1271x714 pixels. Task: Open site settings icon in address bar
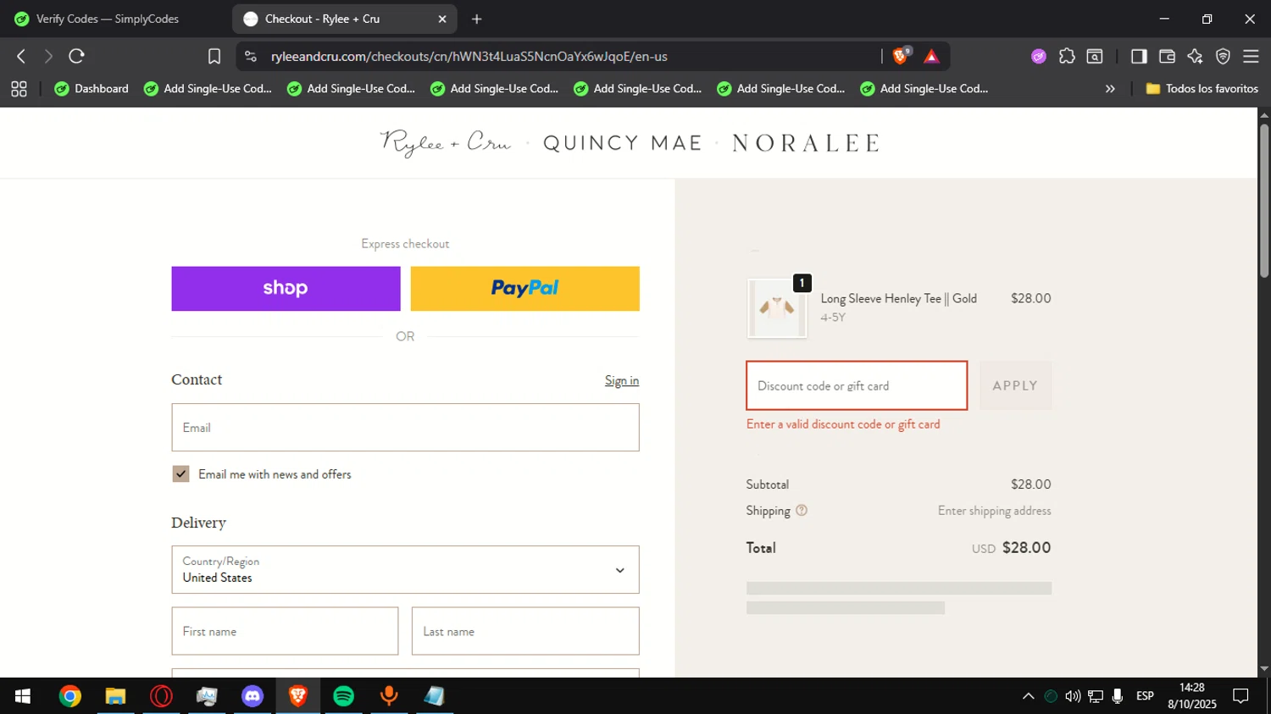pos(250,56)
